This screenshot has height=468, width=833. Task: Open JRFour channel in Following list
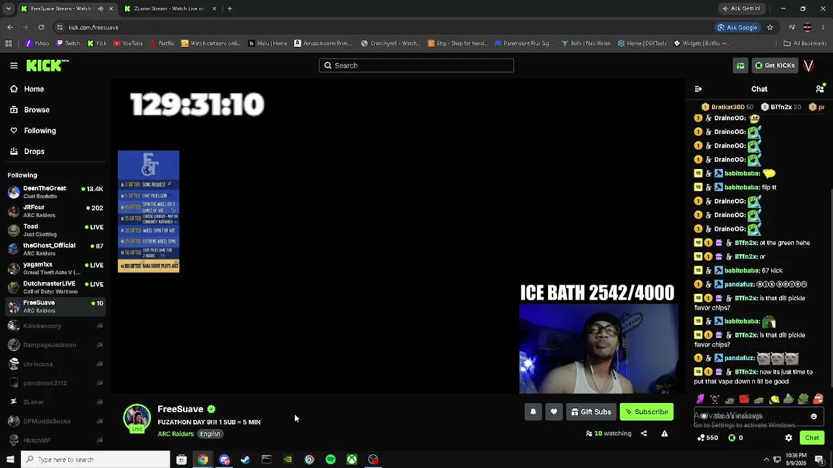(x=55, y=211)
